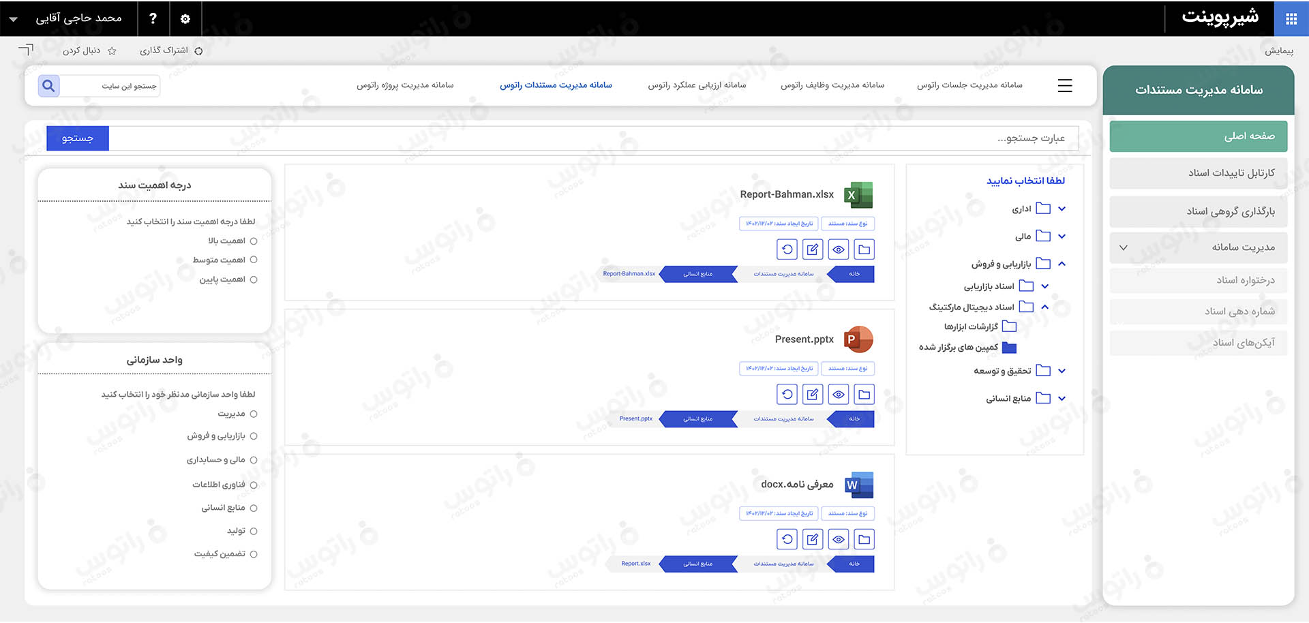Collapse the بازاریابی و فروش folder
The height and width of the screenshot is (623, 1309).
coord(1062,264)
